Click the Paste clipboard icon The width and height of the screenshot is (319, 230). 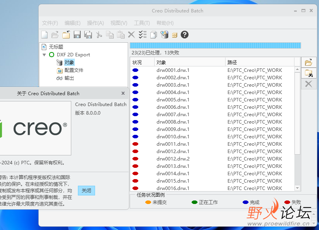(x=121, y=35)
